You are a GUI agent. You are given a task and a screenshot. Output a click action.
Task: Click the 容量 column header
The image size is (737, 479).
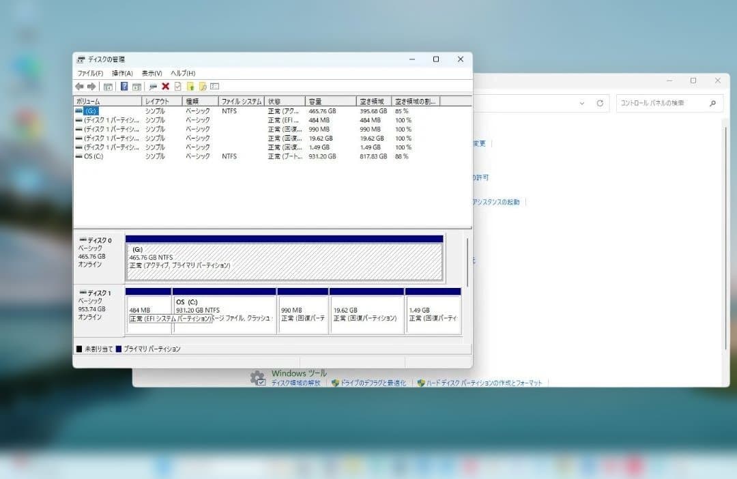330,100
